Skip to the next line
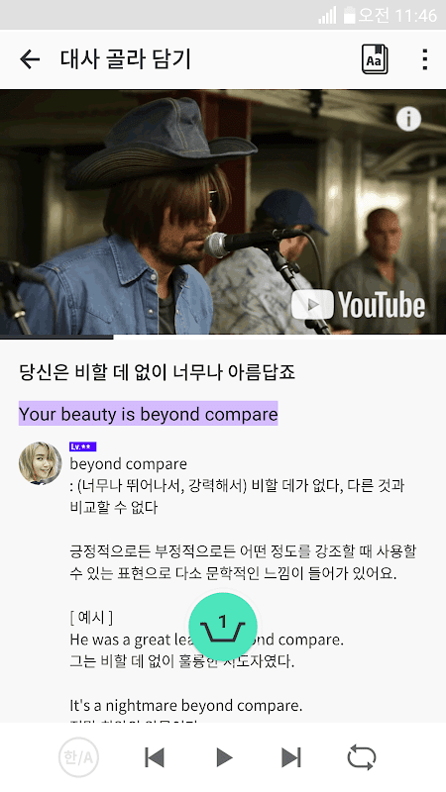The width and height of the screenshot is (446, 792). click(291, 757)
